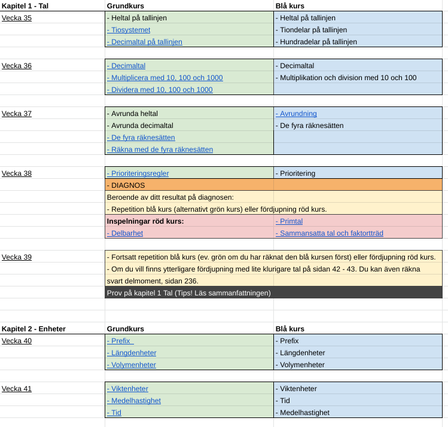Follow the Avrundning link in Blå kurs
The width and height of the screenshot is (448, 427).
(297, 114)
